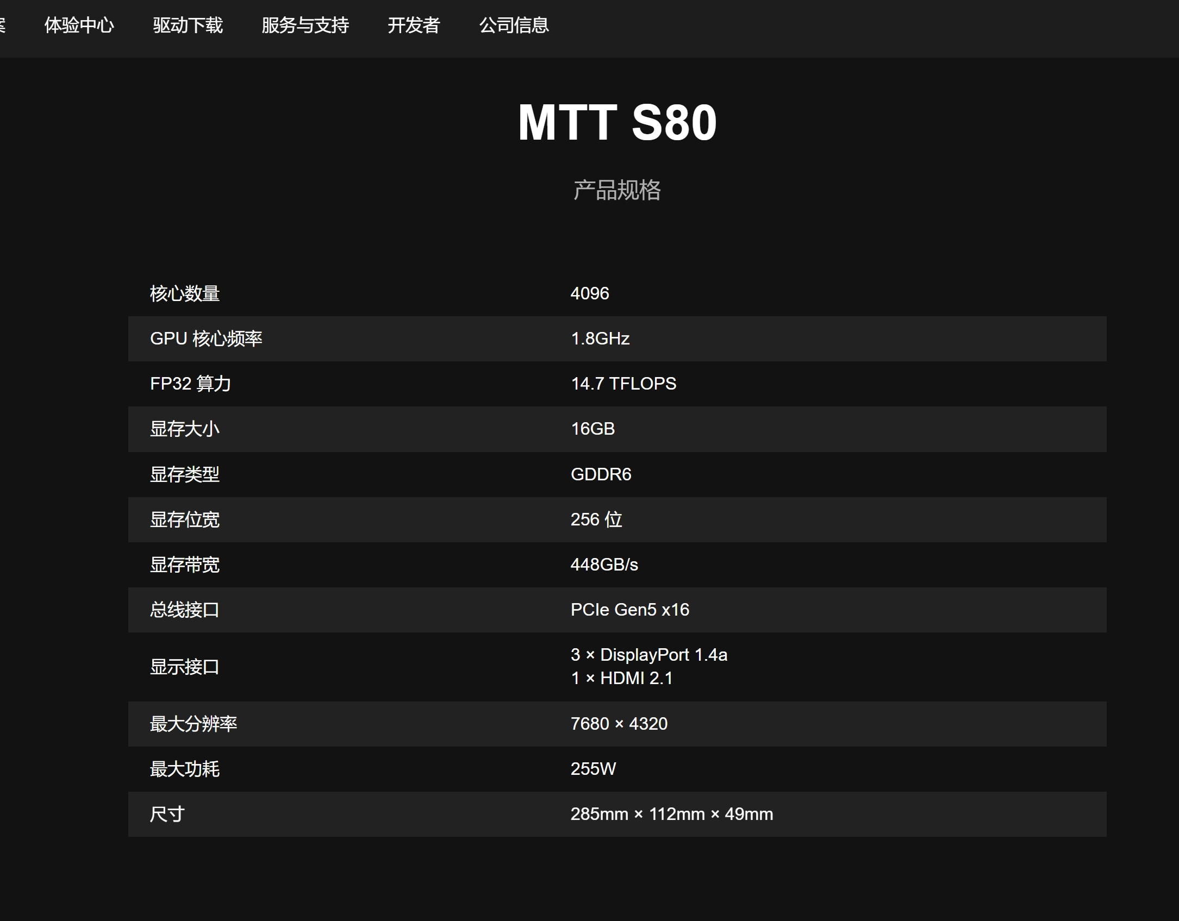Click 驱动下载 in the top navigation
1179x921 pixels.
pos(188,25)
